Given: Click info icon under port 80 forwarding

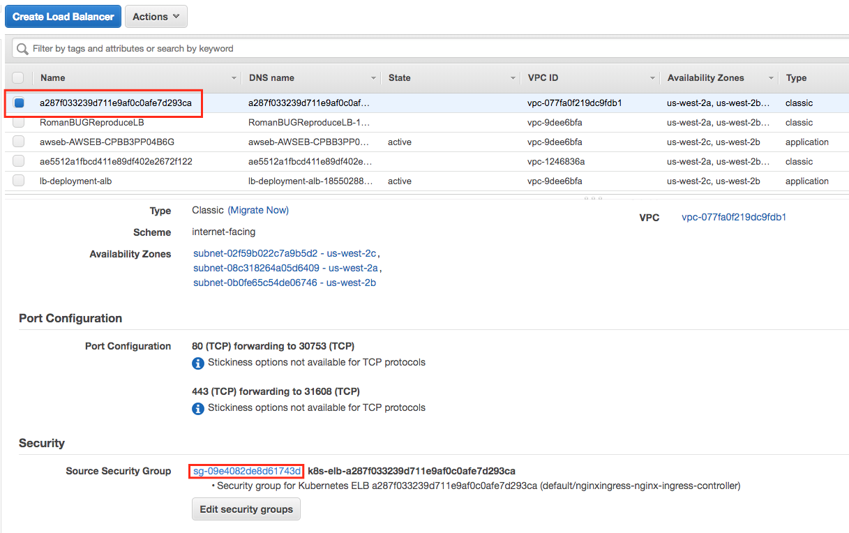Looking at the screenshot, I should pos(198,363).
